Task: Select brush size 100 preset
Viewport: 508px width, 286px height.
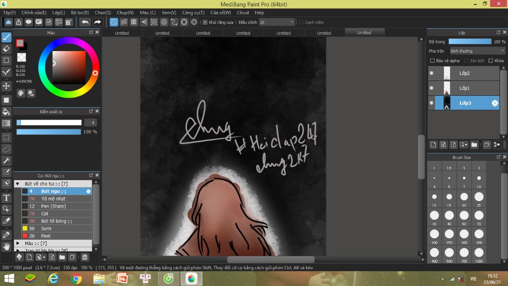Action: (435, 236)
